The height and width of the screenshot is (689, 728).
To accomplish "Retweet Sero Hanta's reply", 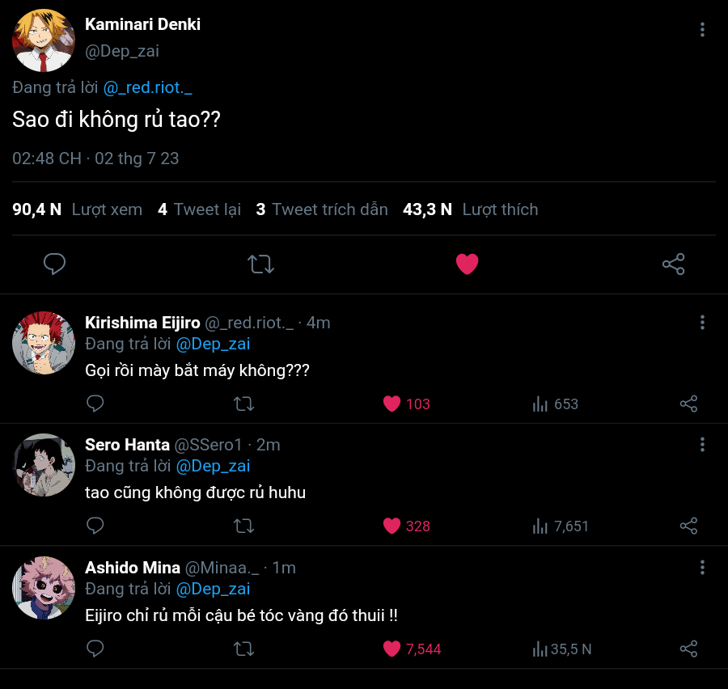I will (243, 526).
